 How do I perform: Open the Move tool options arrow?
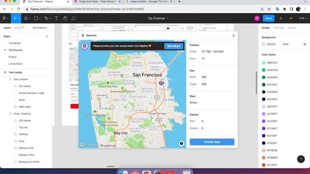(19, 18)
